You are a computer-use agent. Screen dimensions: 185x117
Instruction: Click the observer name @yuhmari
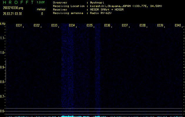[x=97, y=3]
